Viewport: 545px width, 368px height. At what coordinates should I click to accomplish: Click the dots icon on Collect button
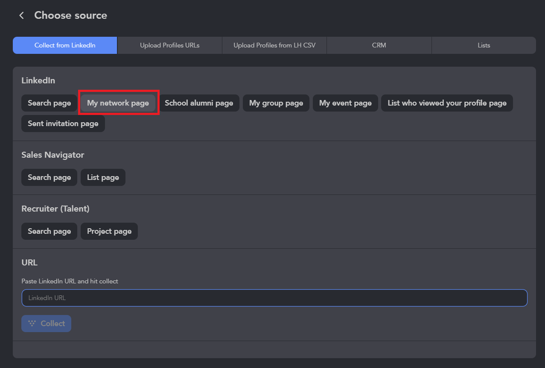pos(32,324)
